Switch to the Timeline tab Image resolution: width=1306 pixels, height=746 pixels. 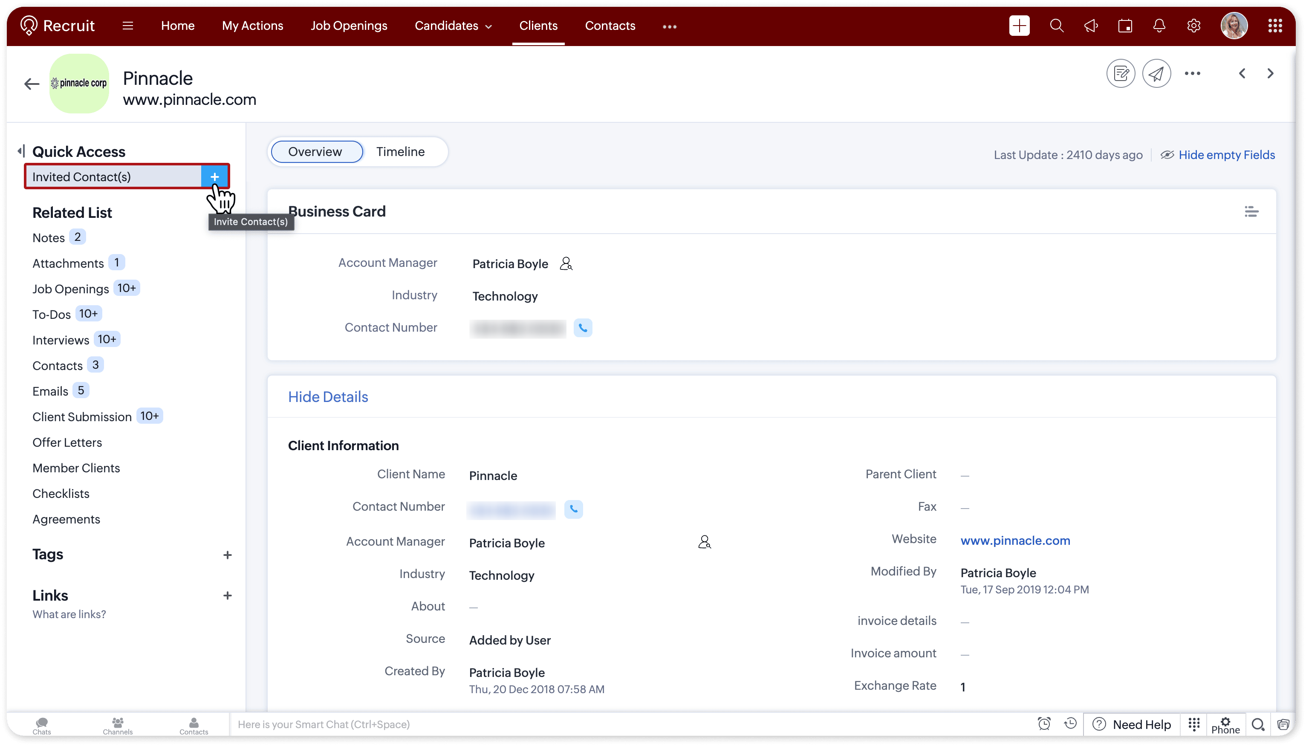[401, 152]
